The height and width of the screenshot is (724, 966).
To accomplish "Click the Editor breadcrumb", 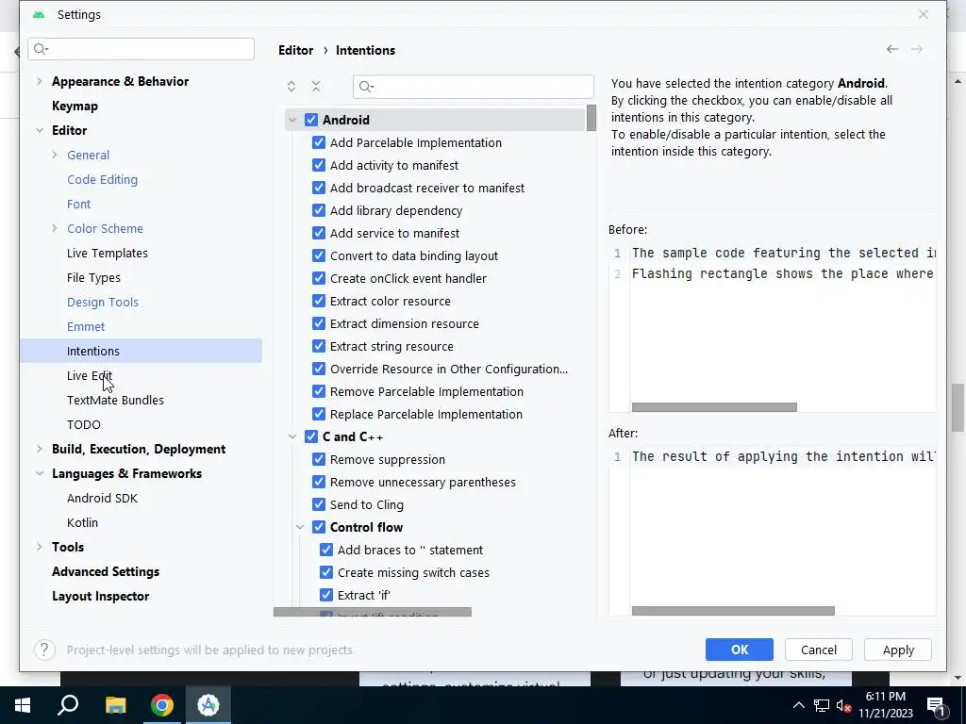I will click(295, 51).
